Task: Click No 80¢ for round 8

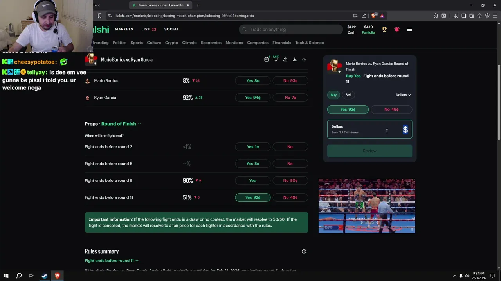Action: [x=290, y=181]
